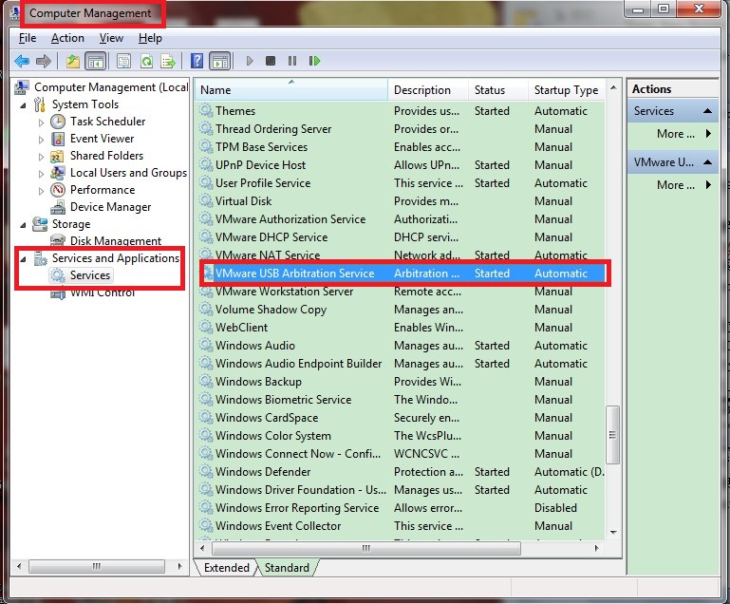Expand the Task Scheduler tree node
This screenshot has width=730, height=604.
tap(41, 123)
